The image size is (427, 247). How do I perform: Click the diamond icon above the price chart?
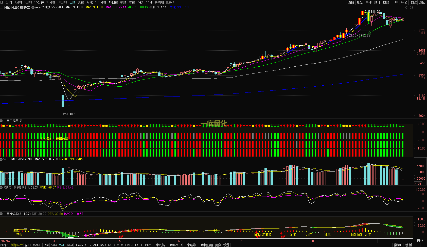tap(407, 8)
